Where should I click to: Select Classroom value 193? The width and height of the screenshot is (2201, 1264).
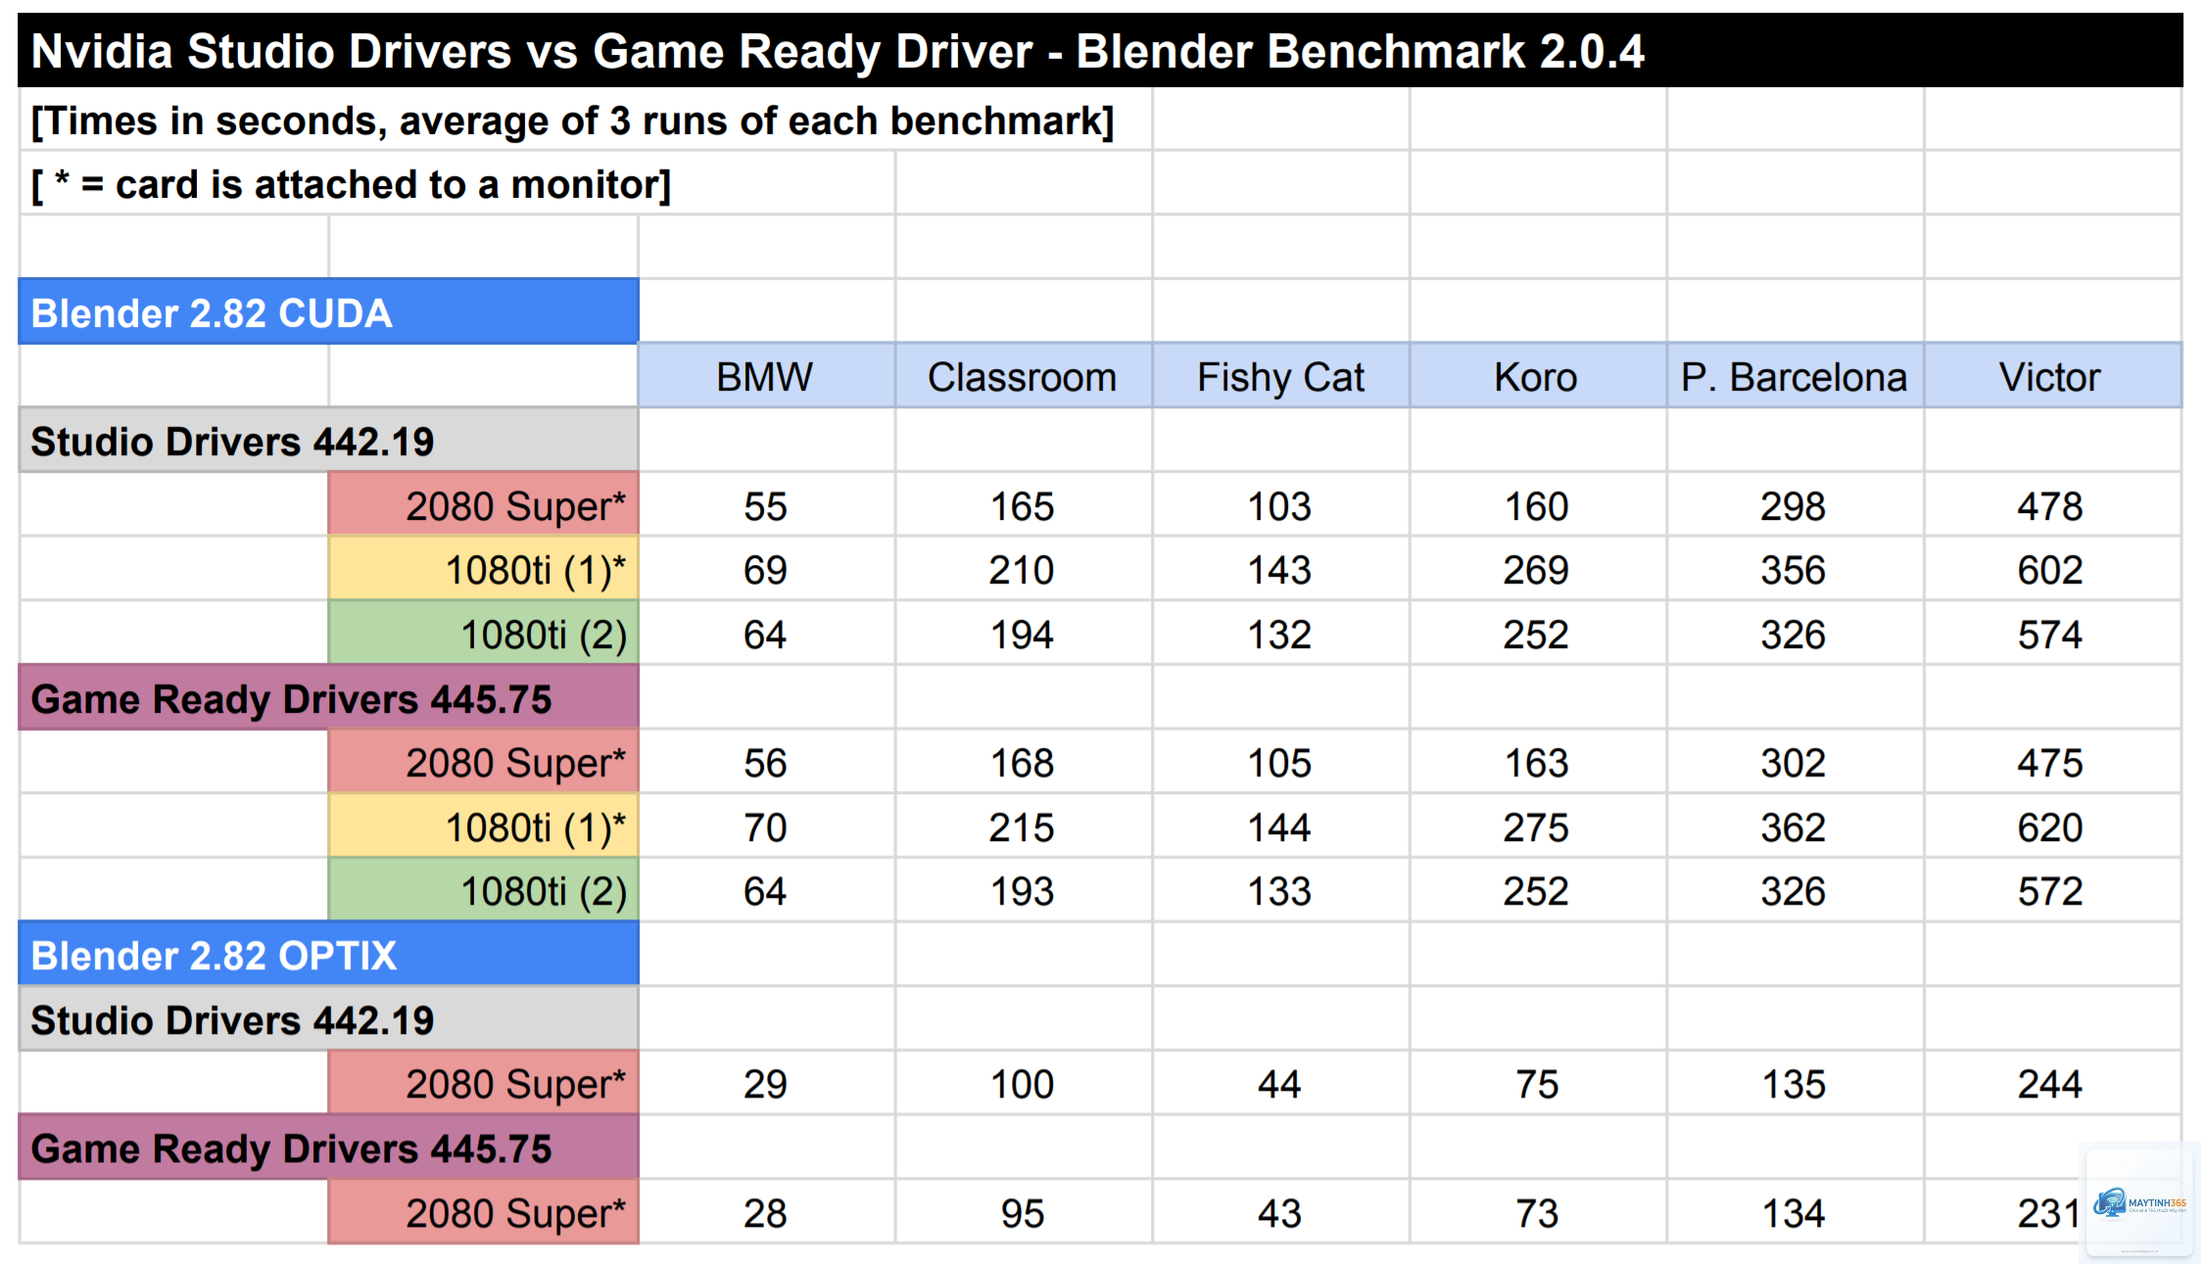coord(1023,891)
